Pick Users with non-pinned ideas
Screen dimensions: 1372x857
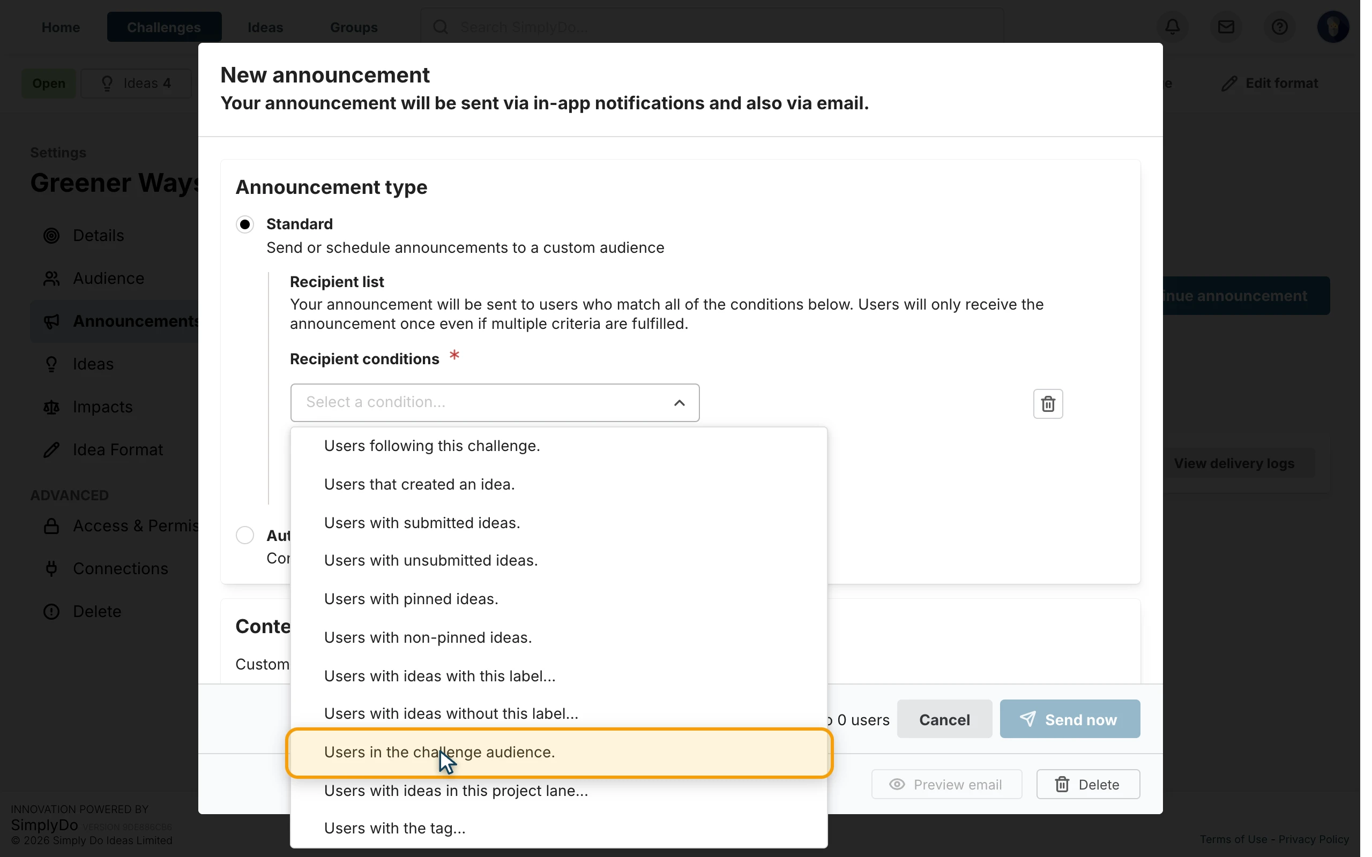(x=558, y=637)
